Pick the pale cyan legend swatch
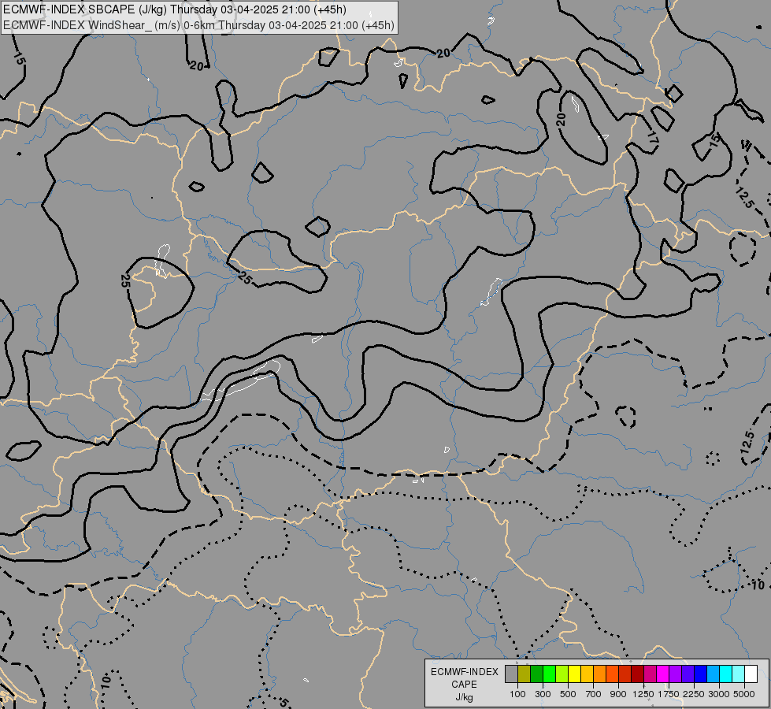The width and height of the screenshot is (771, 709). [738, 674]
